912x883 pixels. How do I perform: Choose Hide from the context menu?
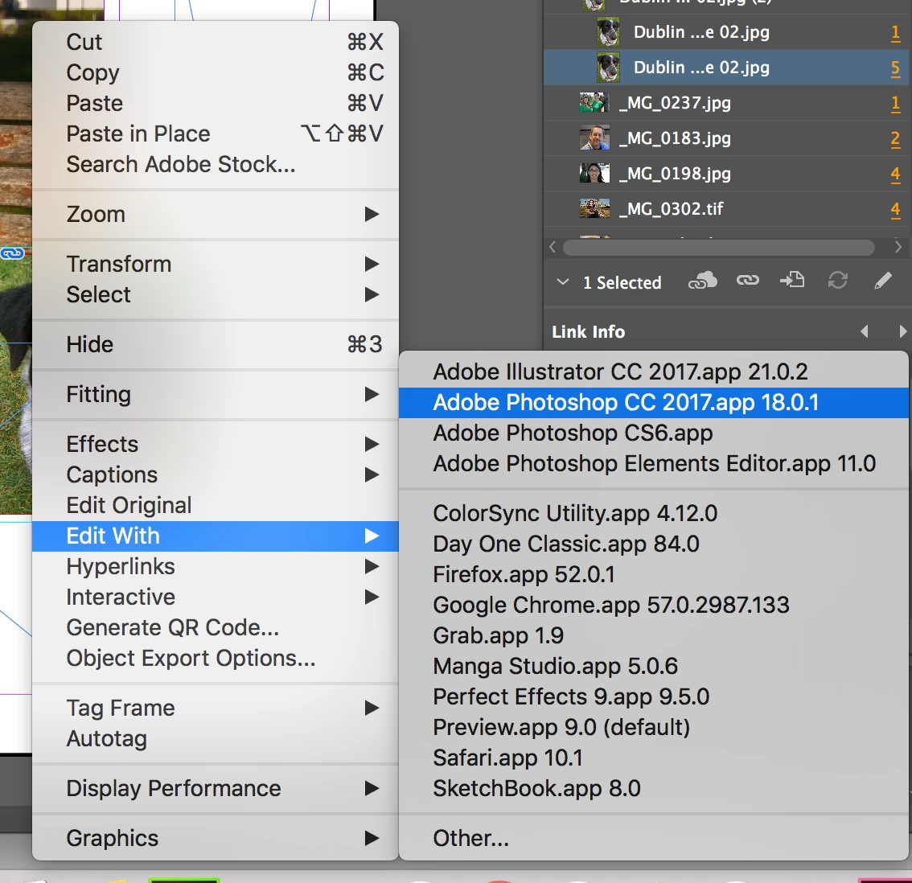point(216,344)
